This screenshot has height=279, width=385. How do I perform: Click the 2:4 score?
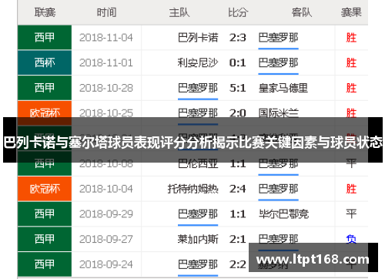[x=238, y=189]
